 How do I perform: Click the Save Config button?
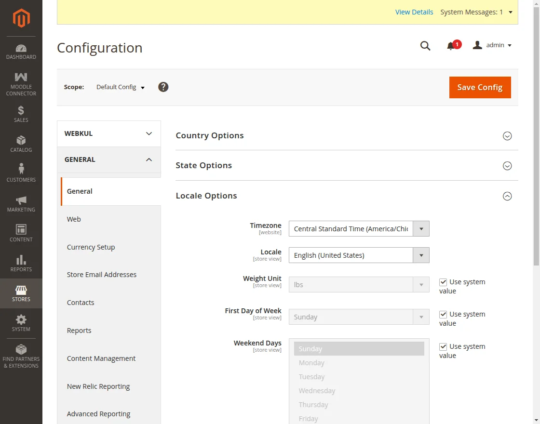coord(480,87)
